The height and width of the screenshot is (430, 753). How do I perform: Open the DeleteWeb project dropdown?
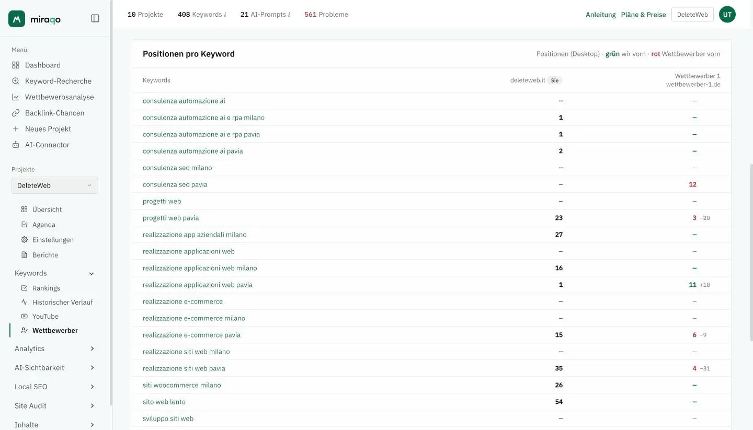pyautogui.click(x=55, y=185)
